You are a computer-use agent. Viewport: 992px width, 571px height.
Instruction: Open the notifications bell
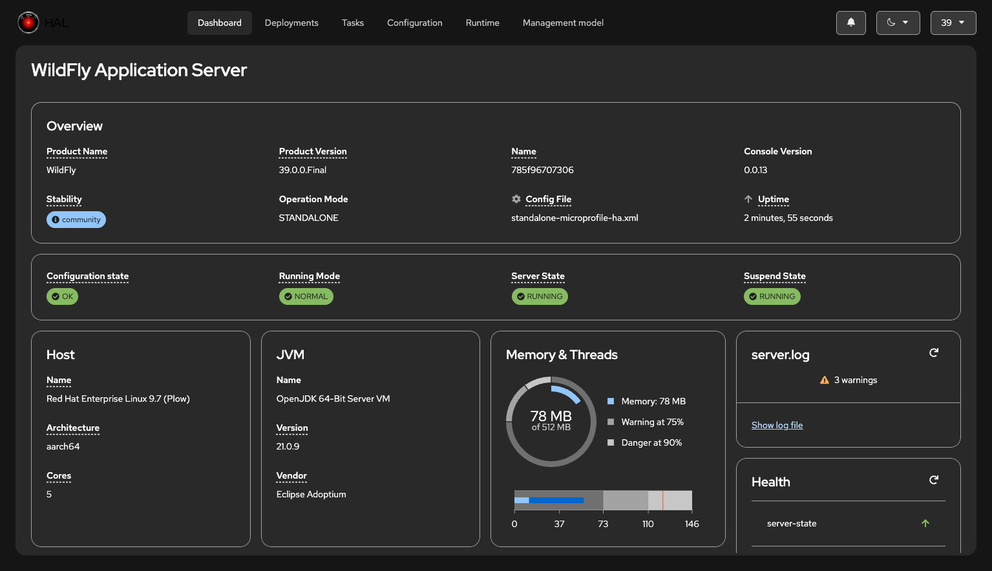851,23
